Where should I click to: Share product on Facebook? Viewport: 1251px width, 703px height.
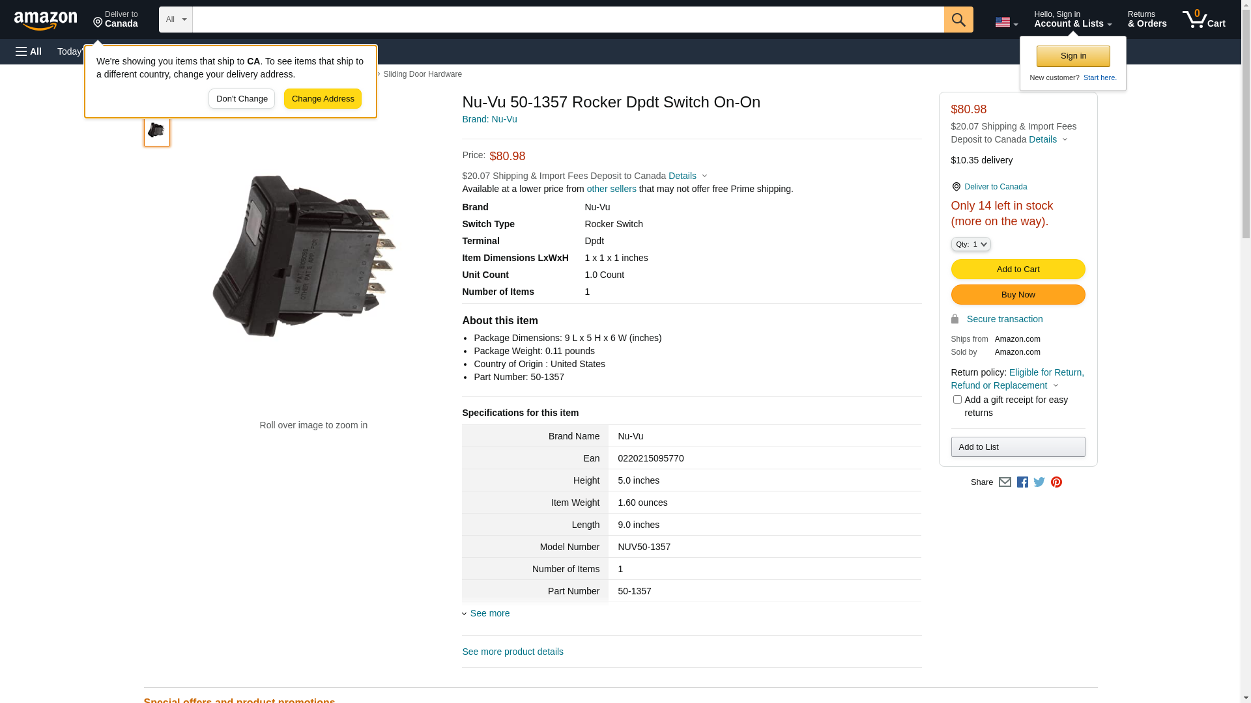pyautogui.click(x=1022, y=482)
